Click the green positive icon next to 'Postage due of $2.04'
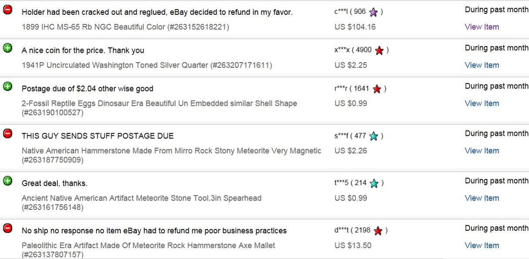This screenshot has width=529, height=259. 8,86
